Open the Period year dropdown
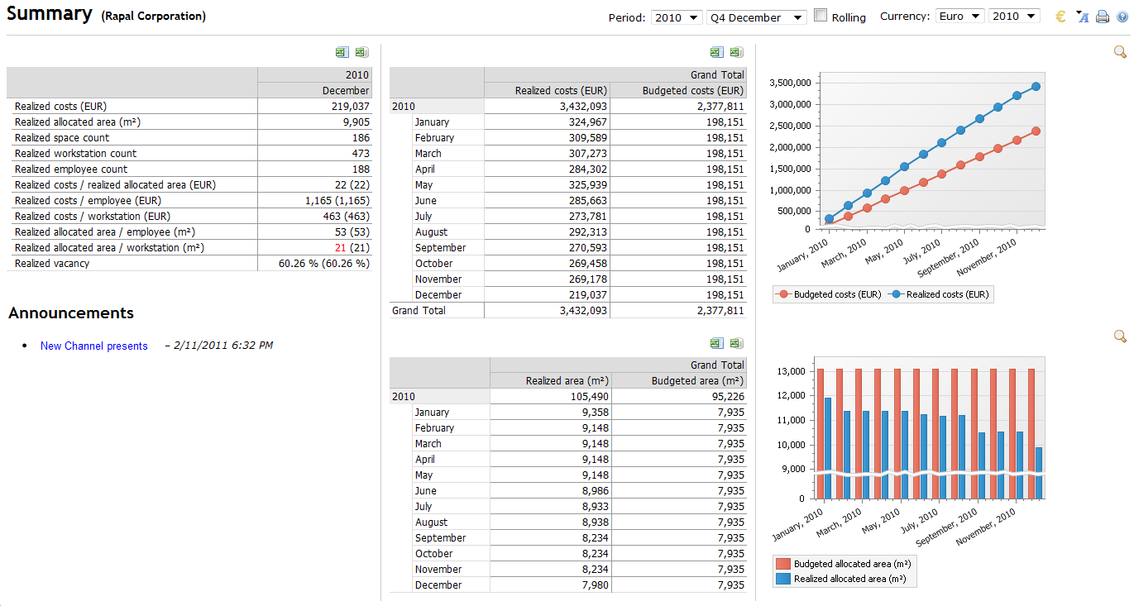The image size is (1134, 606). click(677, 17)
